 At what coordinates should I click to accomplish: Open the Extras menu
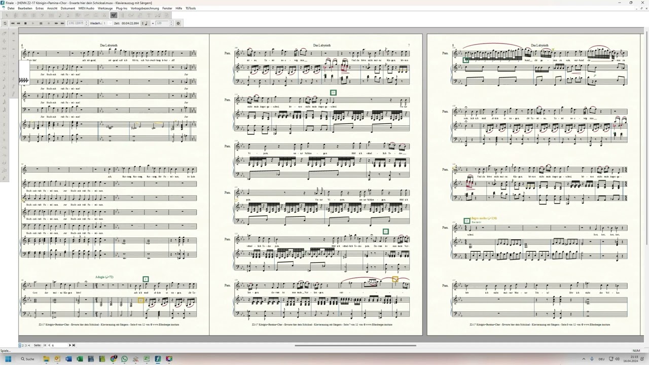pyautogui.click(x=40, y=9)
